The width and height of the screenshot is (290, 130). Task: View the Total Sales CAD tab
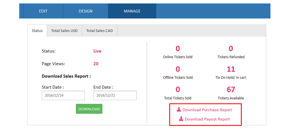[100, 31]
